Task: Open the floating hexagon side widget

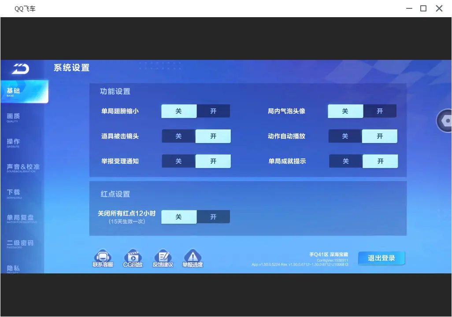Action: 444,121
